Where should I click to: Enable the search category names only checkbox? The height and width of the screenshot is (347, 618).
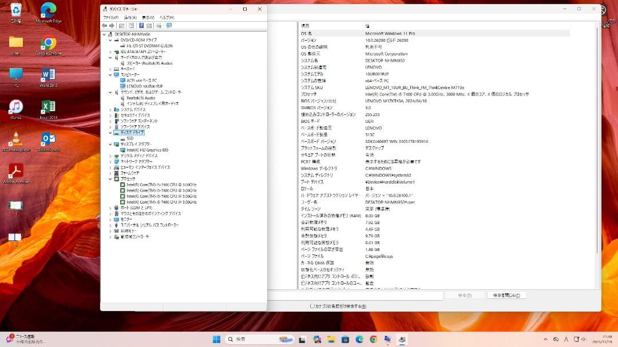click(x=312, y=306)
